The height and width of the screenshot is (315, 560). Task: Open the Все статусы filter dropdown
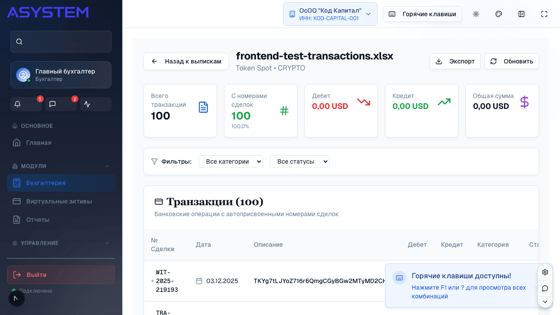click(x=299, y=161)
